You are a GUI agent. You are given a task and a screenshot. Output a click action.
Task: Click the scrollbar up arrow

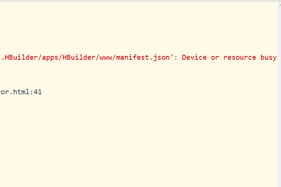tap(280, 5)
